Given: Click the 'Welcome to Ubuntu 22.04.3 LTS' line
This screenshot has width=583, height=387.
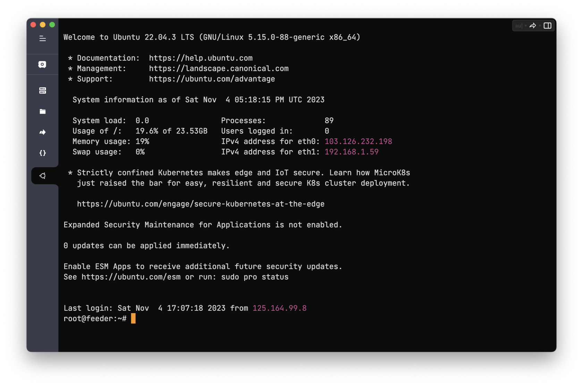Looking at the screenshot, I should tap(212, 37).
